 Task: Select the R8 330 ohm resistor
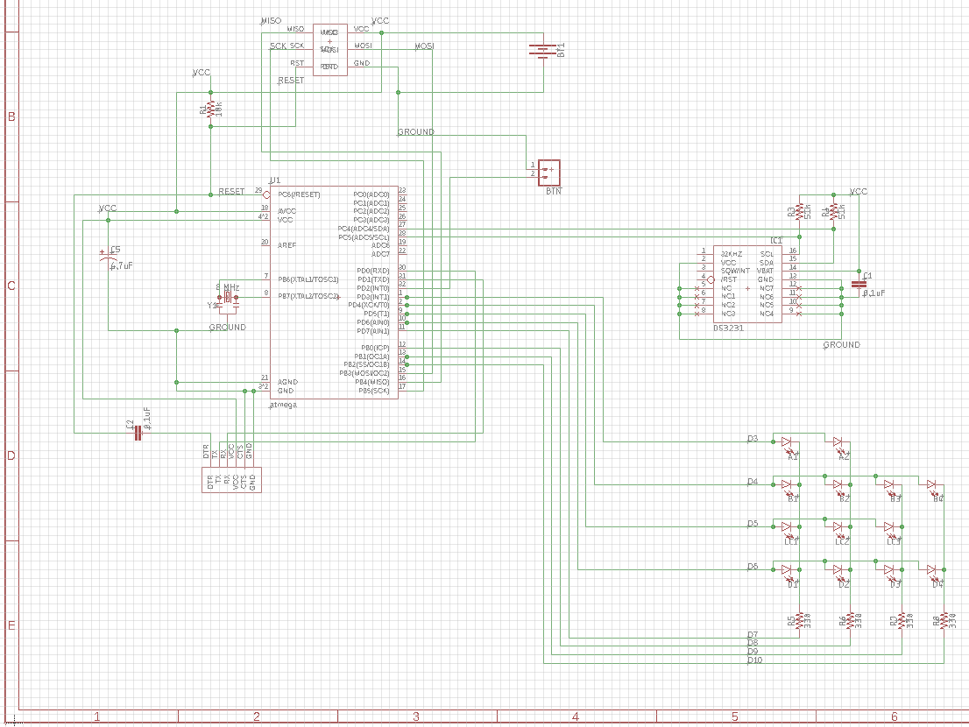point(944,620)
